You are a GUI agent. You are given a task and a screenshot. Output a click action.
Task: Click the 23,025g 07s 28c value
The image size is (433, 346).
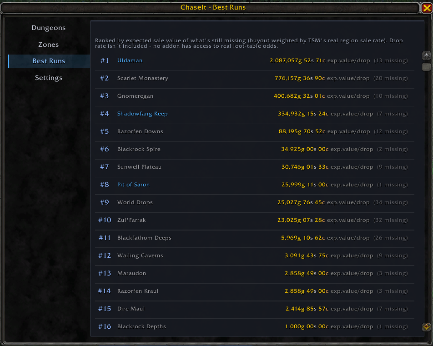pos(301,220)
